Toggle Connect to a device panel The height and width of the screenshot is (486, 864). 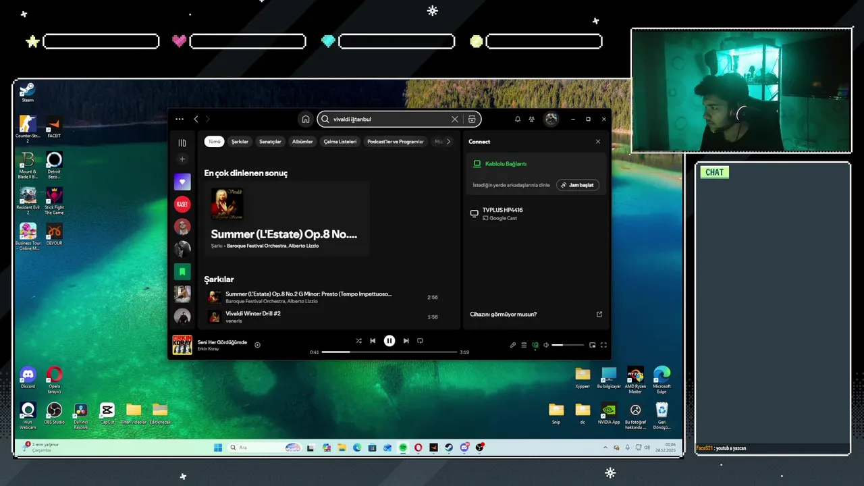tap(535, 345)
